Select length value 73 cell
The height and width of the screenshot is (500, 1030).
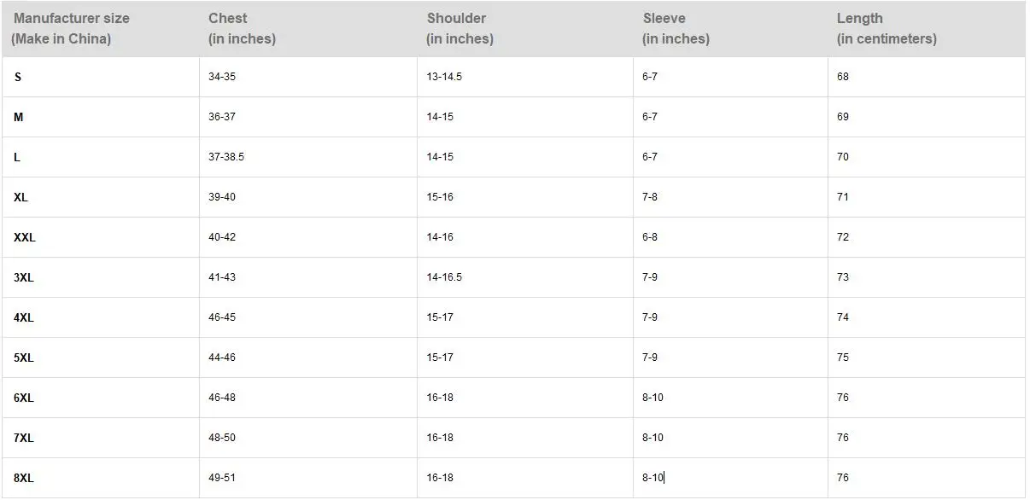[x=927, y=277]
